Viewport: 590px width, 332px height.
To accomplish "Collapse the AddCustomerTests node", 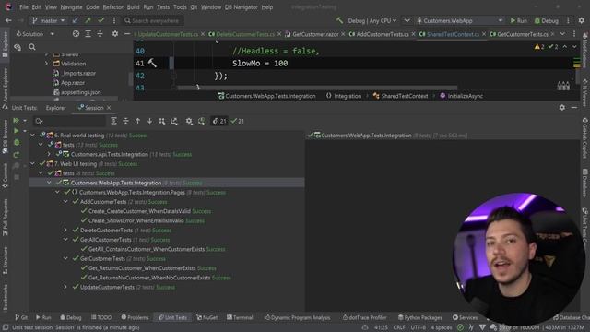I will pos(65,202).
